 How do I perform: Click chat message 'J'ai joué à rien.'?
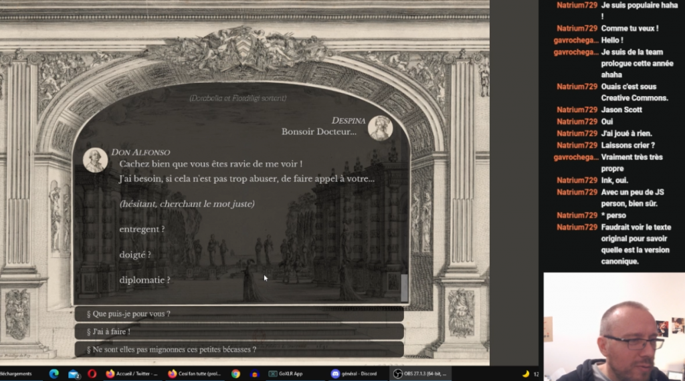pyautogui.click(x=626, y=133)
